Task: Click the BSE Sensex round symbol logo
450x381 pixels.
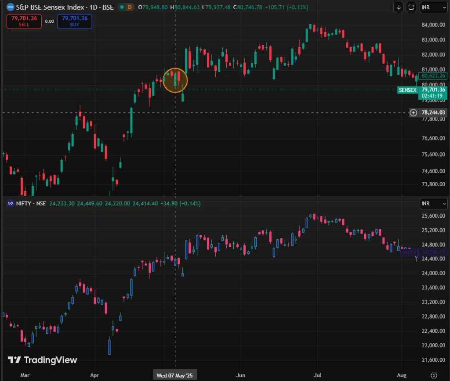Action: point(10,7)
